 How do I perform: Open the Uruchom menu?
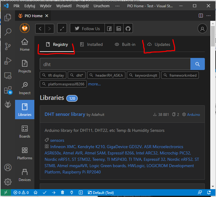point(102,6)
